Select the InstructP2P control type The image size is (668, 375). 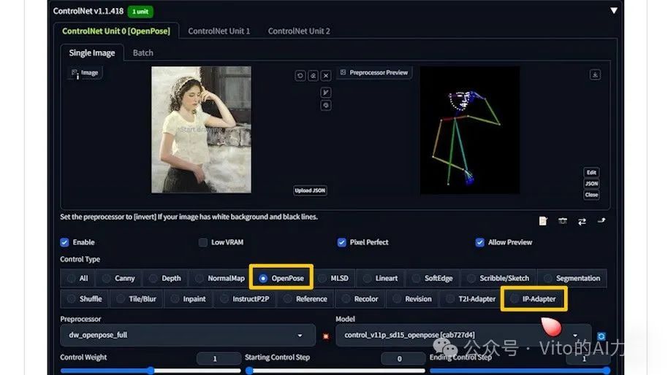point(245,299)
